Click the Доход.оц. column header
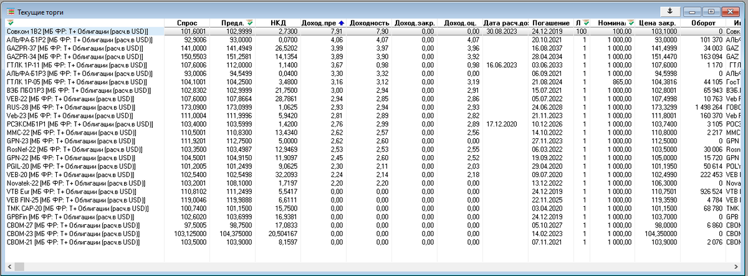The image size is (748, 276). click(x=459, y=22)
